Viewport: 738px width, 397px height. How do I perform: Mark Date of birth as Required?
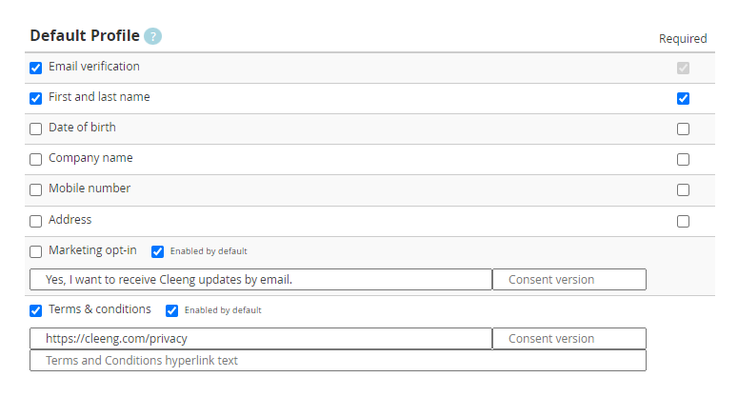[683, 129]
